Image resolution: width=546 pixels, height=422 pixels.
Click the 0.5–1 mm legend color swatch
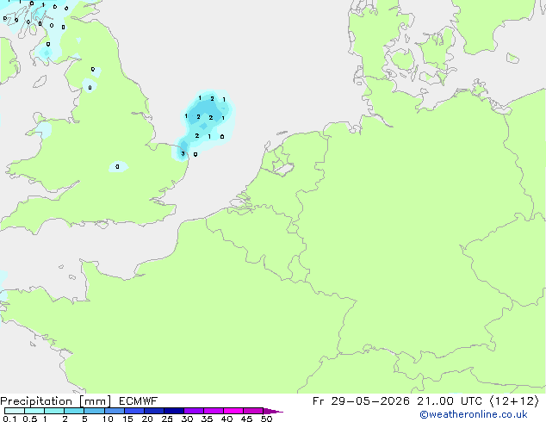click(x=34, y=411)
